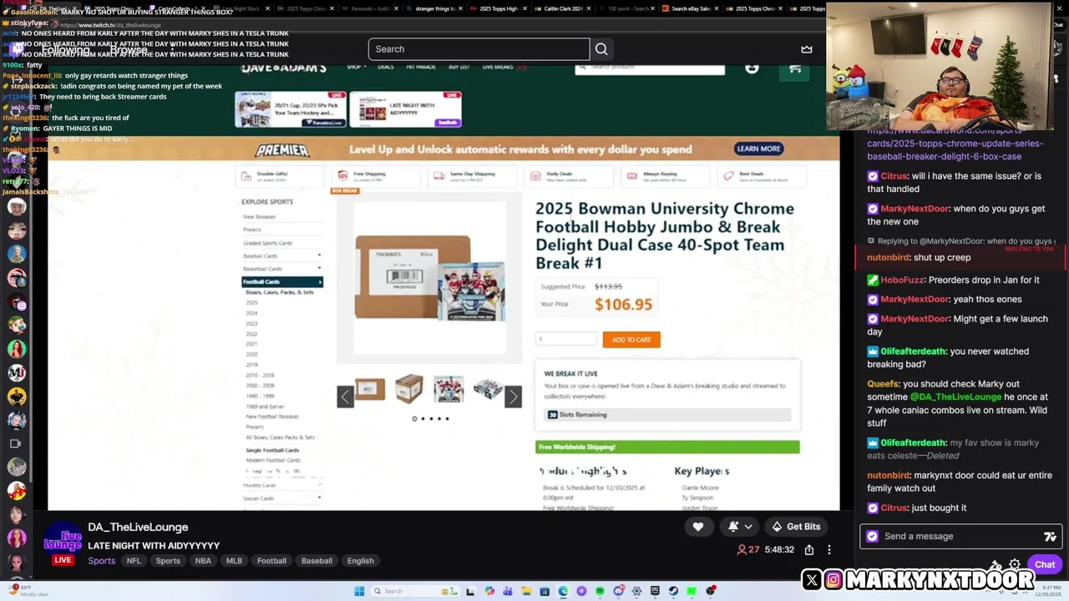The height and width of the screenshot is (601, 1069).
Task: Click the Twitch search magnifier button
Action: click(x=601, y=49)
